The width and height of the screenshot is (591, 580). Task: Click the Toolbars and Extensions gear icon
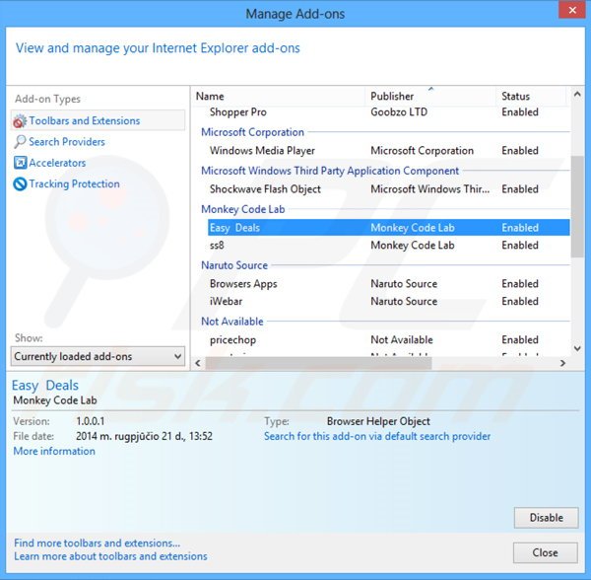[x=20, y=121]
